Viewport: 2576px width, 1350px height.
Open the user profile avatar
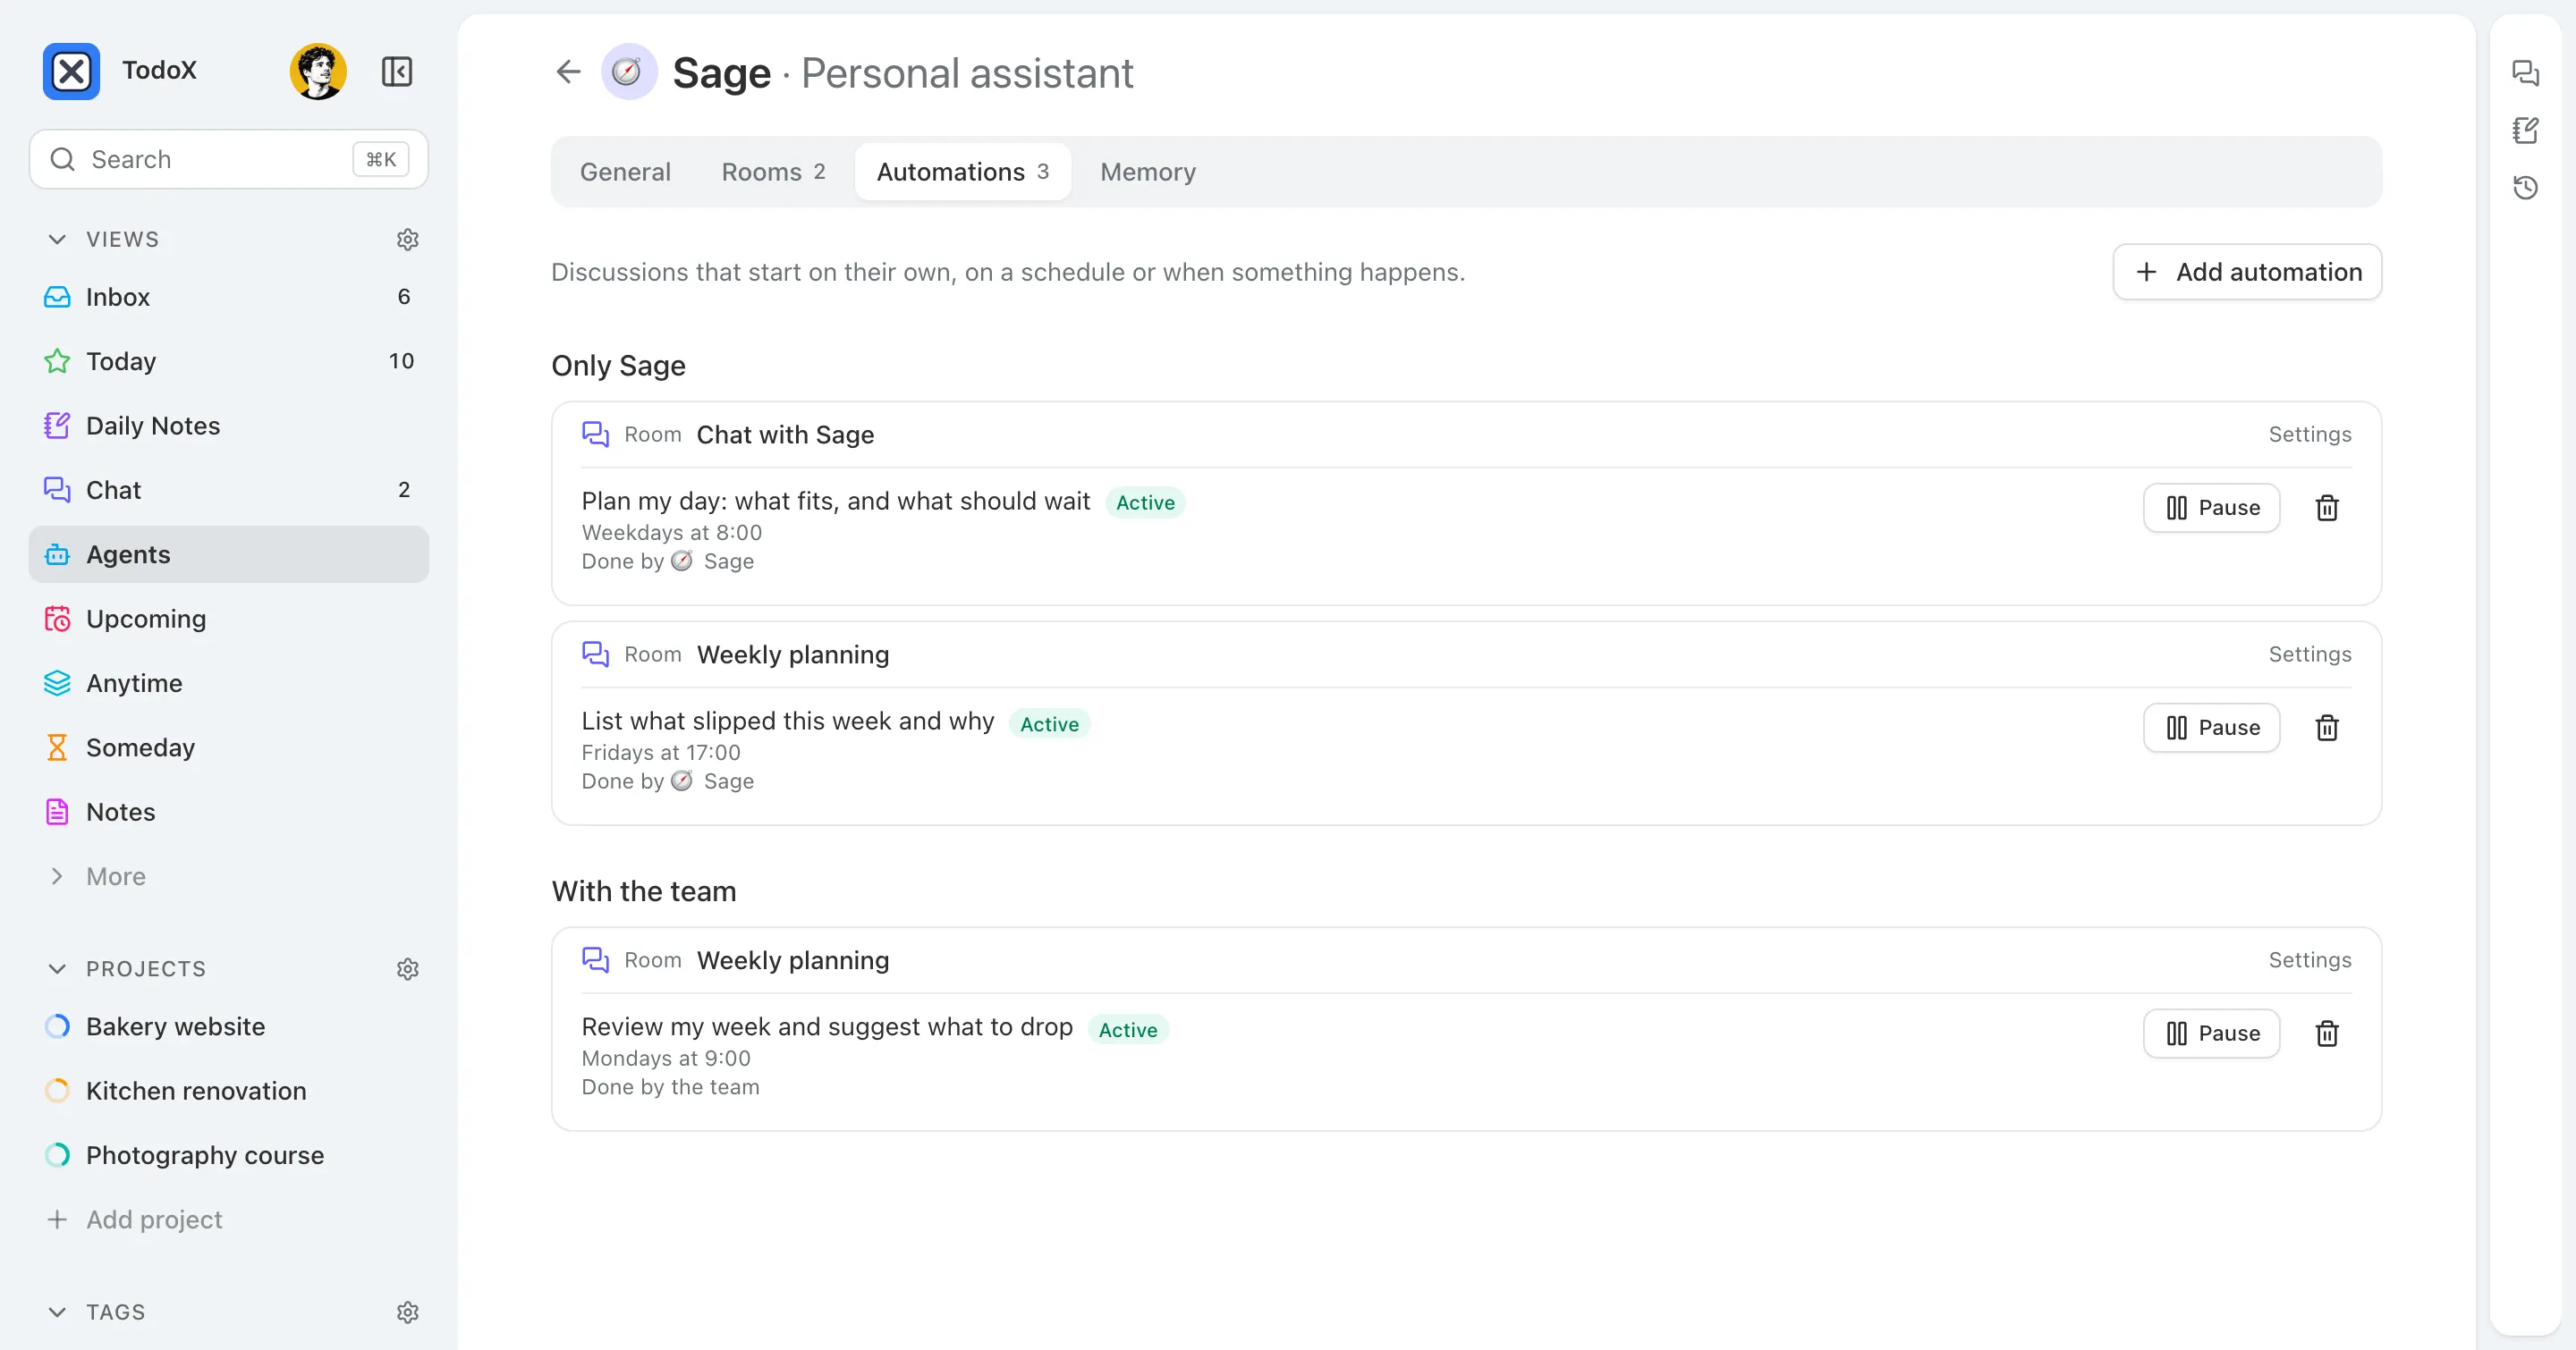pyautogui.click(x=318, y=71)
